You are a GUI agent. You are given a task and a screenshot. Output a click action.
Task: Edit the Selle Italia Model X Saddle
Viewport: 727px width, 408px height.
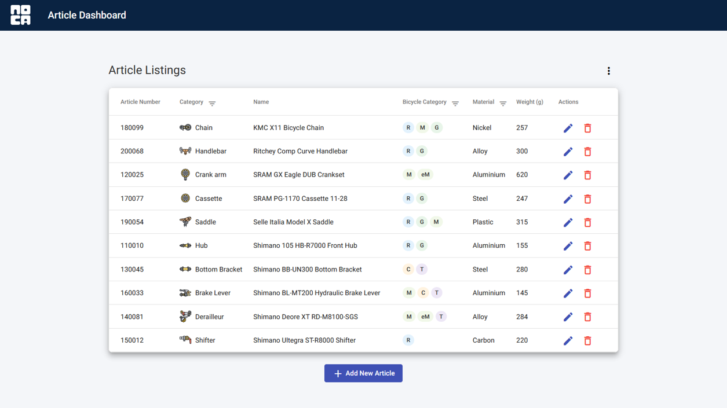click(x=568, y=222)
